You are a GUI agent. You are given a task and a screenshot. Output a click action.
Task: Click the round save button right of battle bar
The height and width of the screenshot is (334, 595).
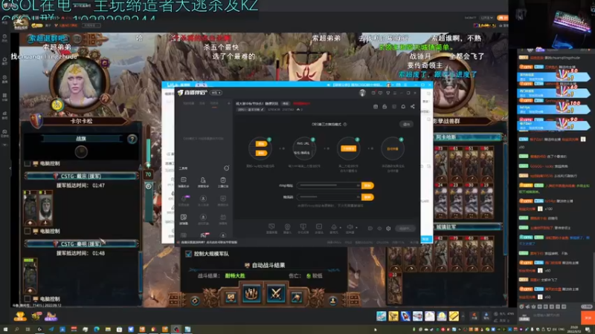(x=332, y=301)
